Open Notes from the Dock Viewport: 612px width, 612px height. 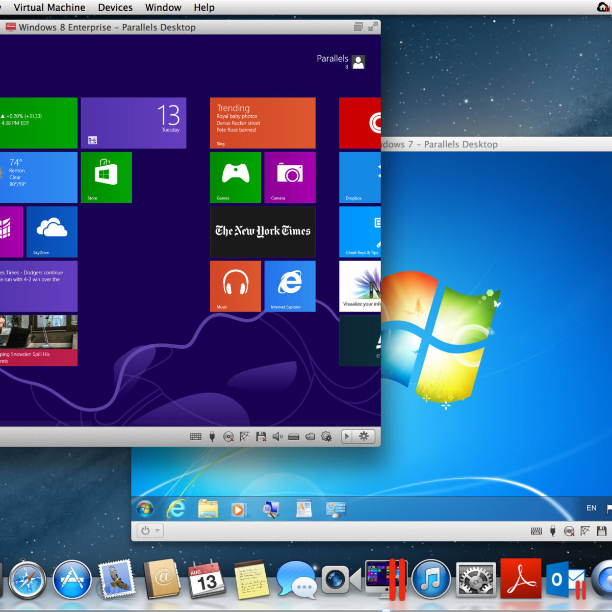click(x=251, y=580)
